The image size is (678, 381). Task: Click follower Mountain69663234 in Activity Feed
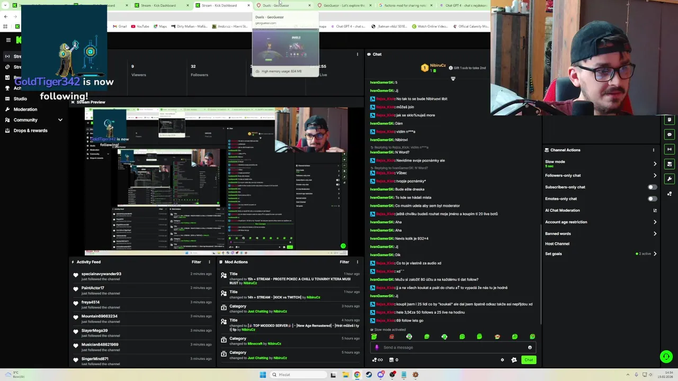[x=99, y=316]
